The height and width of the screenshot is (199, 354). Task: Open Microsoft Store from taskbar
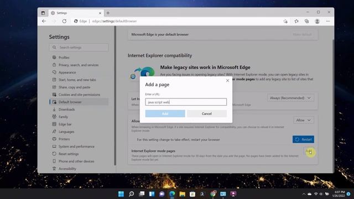(x=192, y=194)
